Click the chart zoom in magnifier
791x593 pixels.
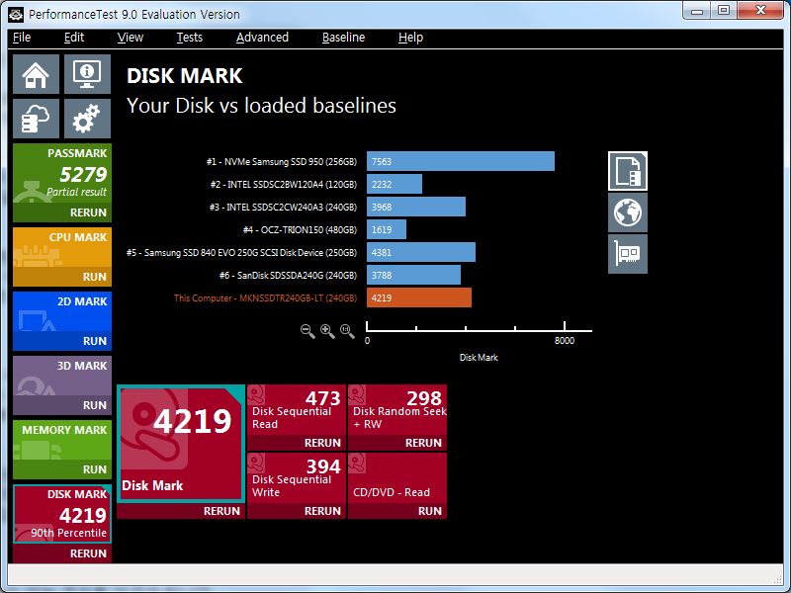(327, 331)
